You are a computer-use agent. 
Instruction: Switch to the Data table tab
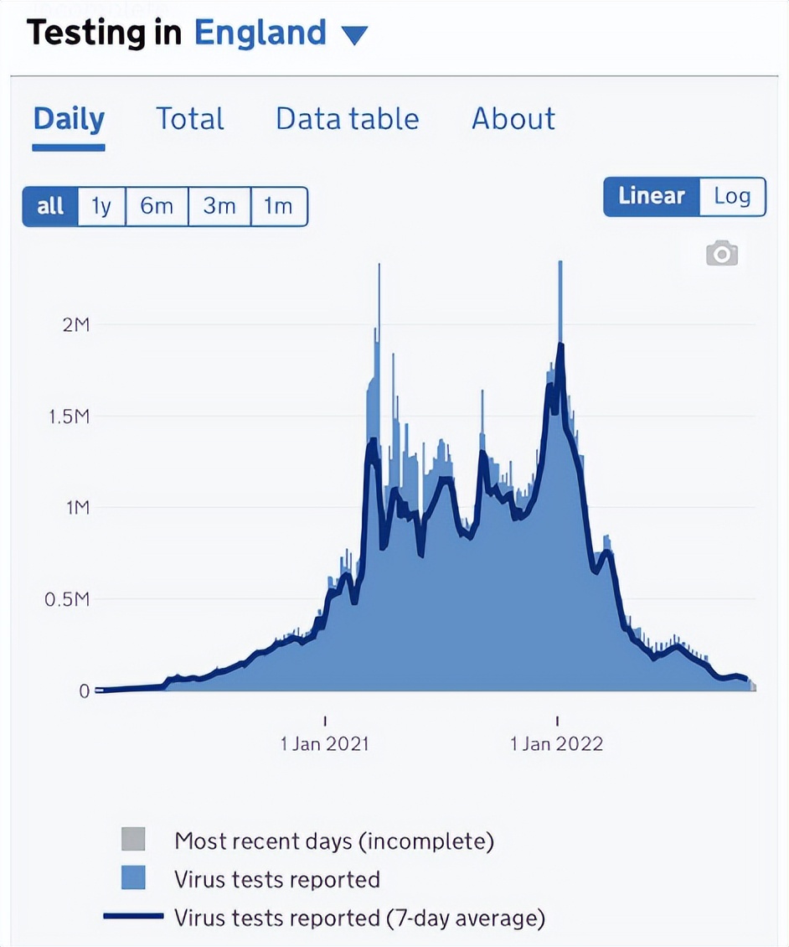tap(347, 119)
